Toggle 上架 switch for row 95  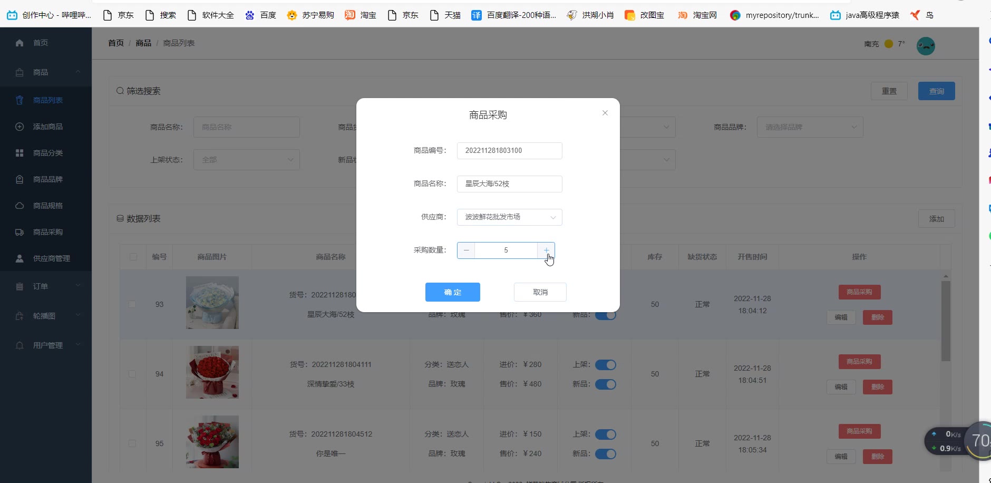[606, 434]
